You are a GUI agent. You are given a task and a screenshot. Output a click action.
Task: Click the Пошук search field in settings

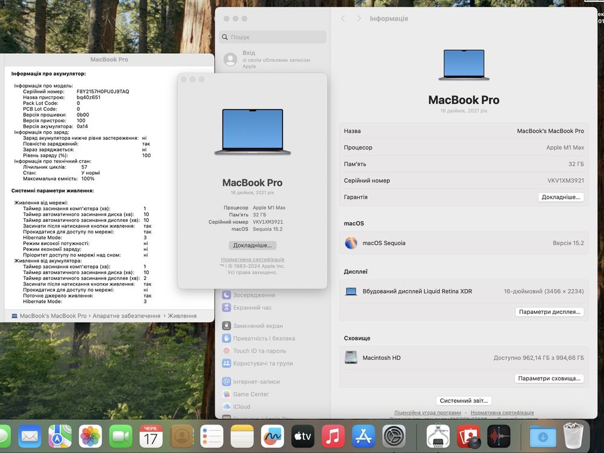point(273,37)
